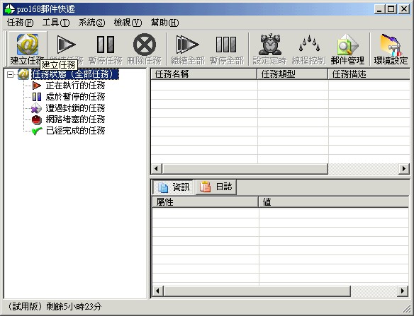The height and width of the screenshot is (316, 414).
Task: Switch to the 資訊 tab
Action: click(x=173, y=187)
